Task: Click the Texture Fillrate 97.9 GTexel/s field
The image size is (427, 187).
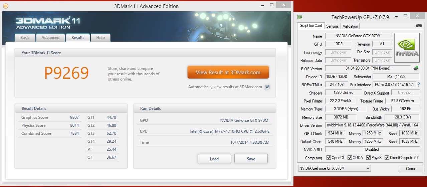Action: pos(402,101)
